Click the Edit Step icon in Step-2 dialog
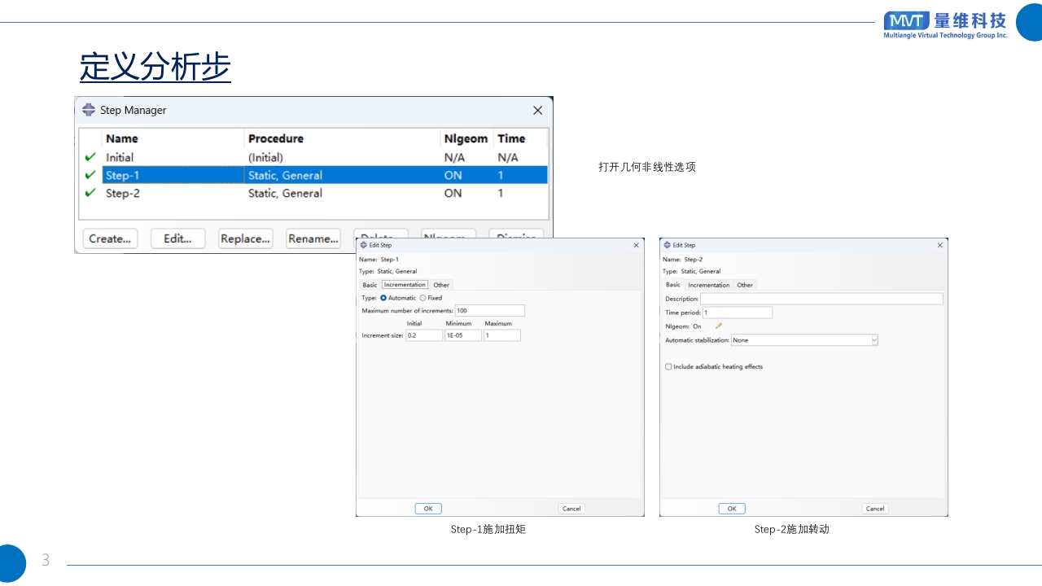 [x=667, y=245]
